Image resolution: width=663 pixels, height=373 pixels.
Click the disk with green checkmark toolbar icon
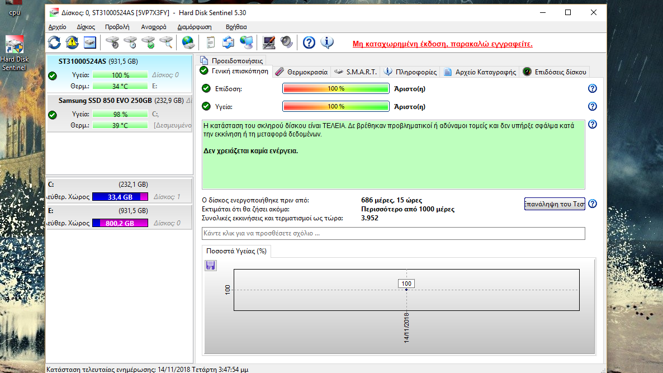tap(148, 43)
